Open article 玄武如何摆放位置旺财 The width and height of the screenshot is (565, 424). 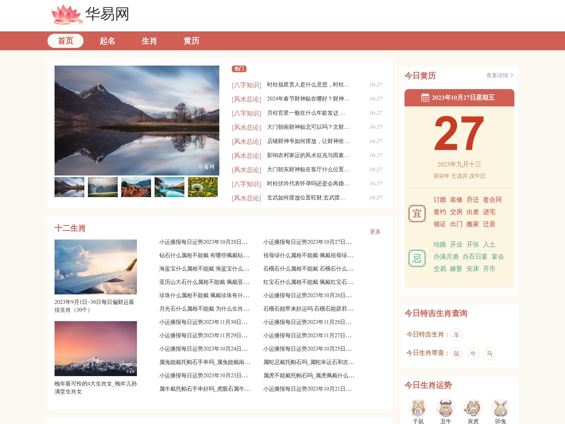click(306, 198)
